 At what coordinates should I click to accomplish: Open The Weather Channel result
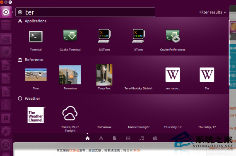(x=36, y=115)
